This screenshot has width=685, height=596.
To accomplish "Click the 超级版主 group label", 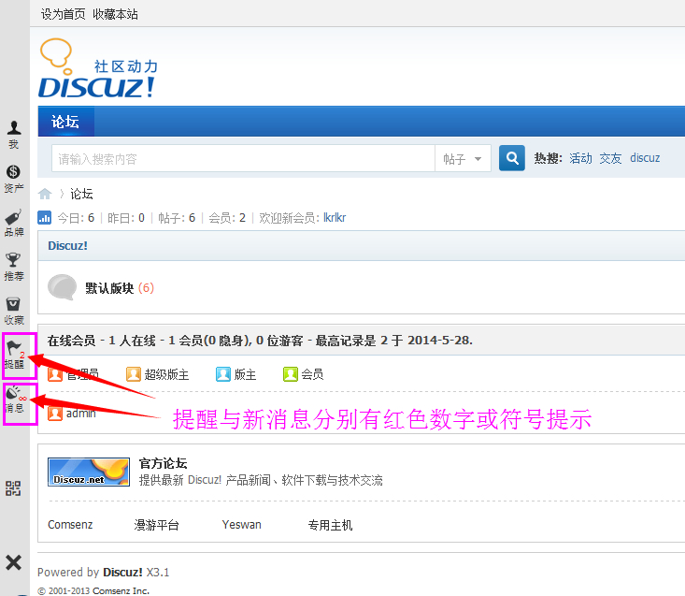I will [x=166, y=374].
